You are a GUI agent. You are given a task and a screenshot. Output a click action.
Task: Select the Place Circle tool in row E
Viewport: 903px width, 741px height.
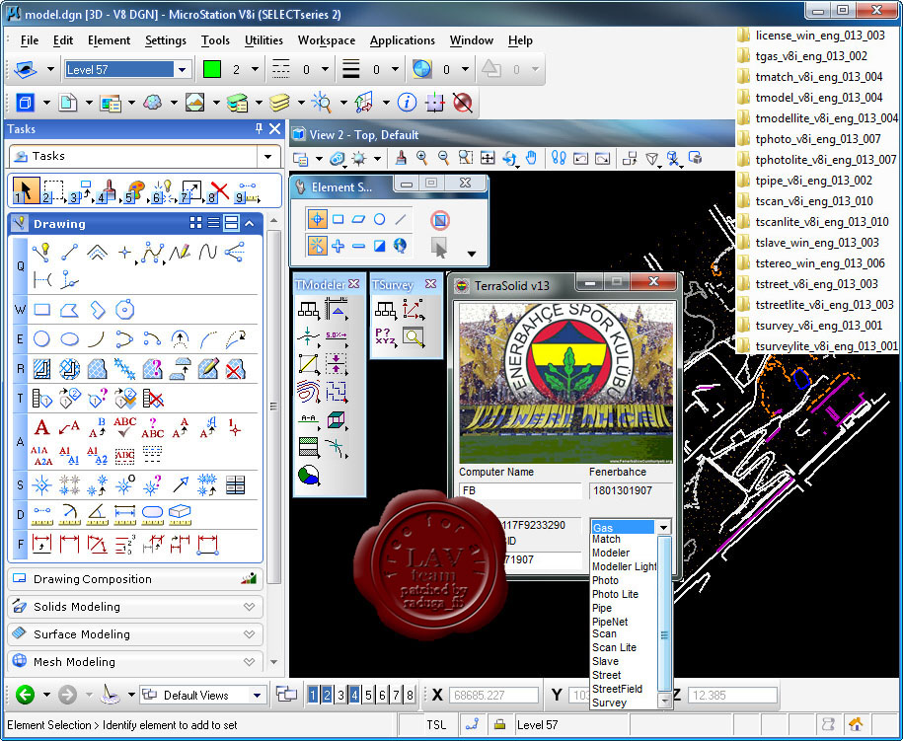point(42,338)
